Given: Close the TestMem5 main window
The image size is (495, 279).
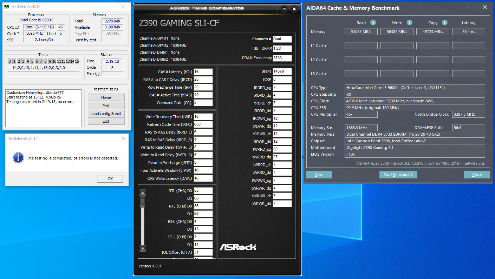Looking at the screenshot, I should 123,7.
